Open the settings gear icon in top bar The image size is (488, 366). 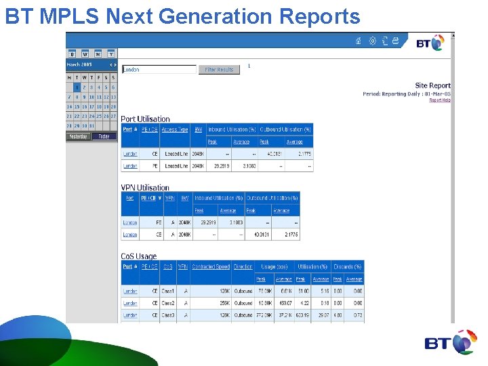(373, 41)
